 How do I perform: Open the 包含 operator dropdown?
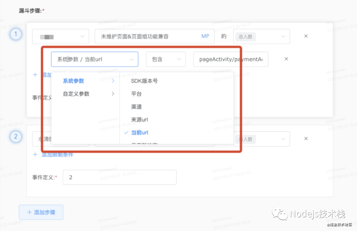pos(166,59)
